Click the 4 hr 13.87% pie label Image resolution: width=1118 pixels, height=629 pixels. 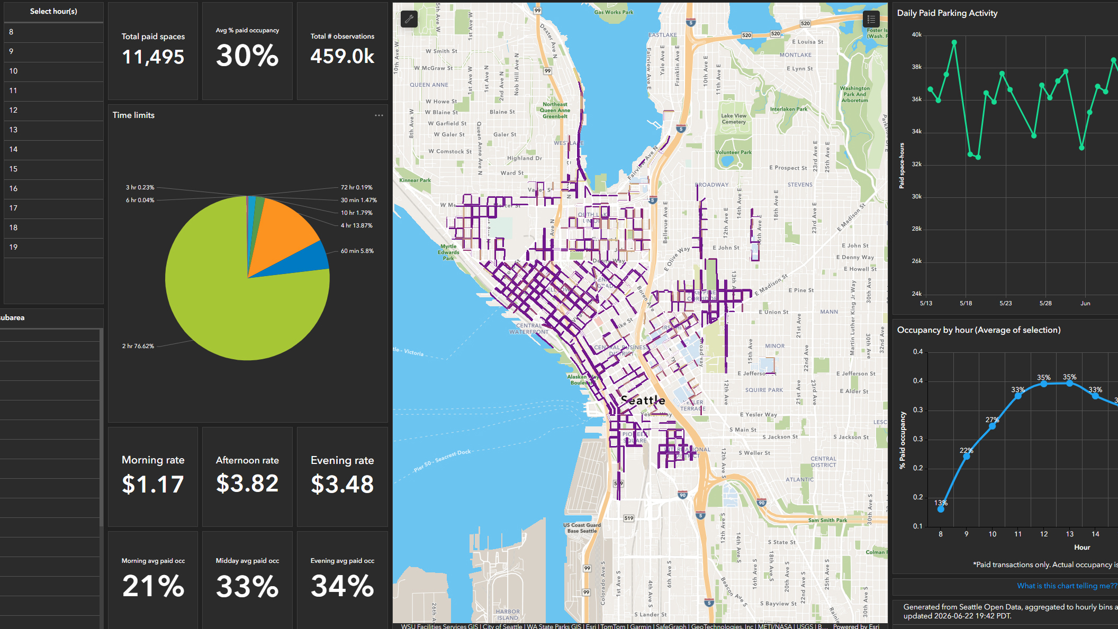tap(357, 225)
